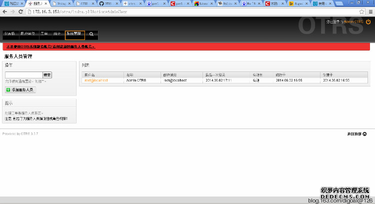This screenshot has height=204, width=375.
Task: Close the GitHub OTRS tab
Action: click(117, 3)
